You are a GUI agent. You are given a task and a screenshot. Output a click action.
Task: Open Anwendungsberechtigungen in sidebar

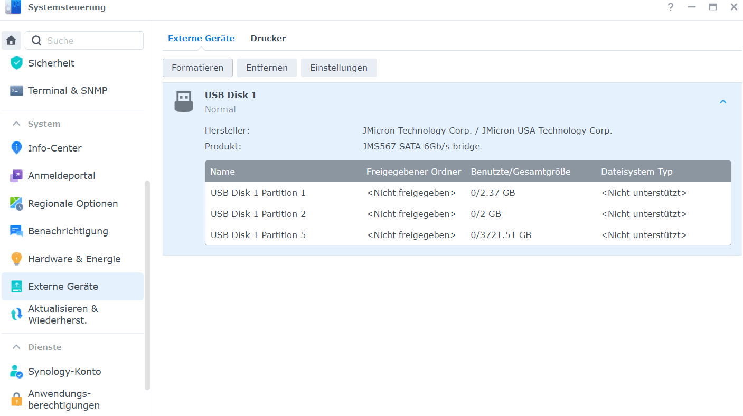(x=72, y=400)
